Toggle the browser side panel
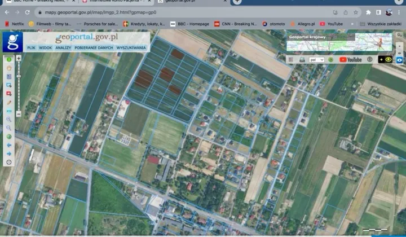 [378, 12]
